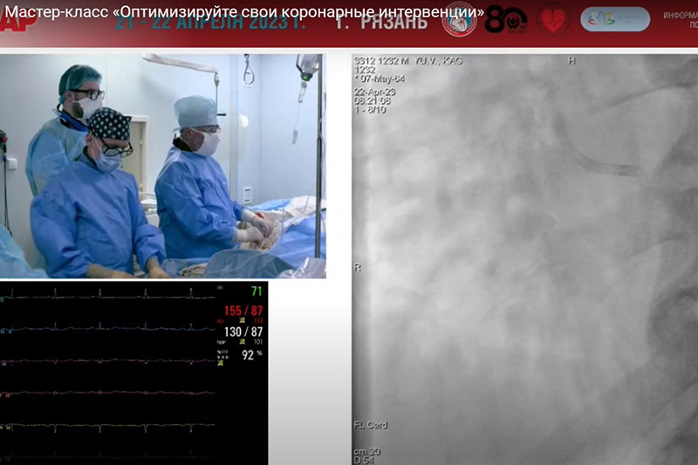Click the operating room camera feed
Image resolution: width=698 pixels, height=465 pixels.
coord(163,166)
